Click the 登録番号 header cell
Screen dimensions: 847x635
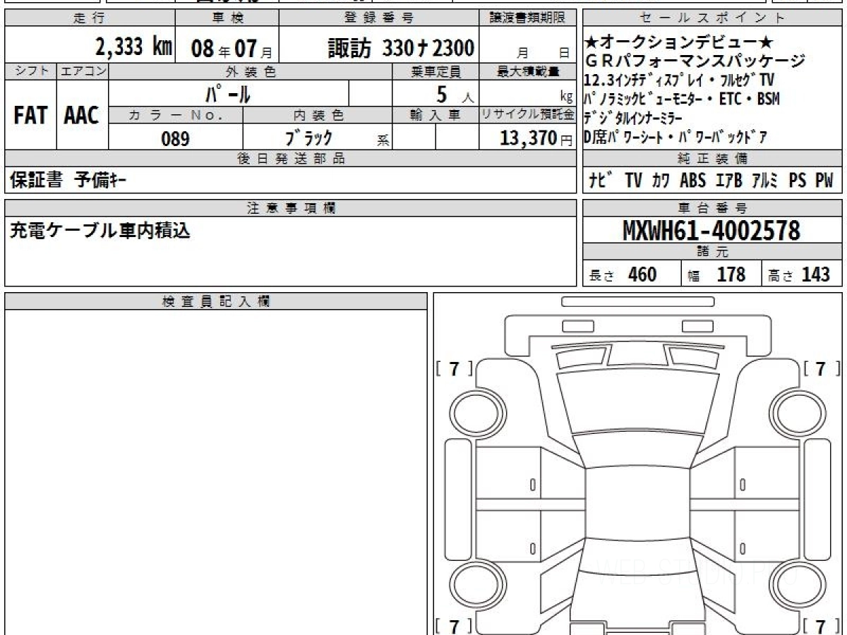coord(380,18)
